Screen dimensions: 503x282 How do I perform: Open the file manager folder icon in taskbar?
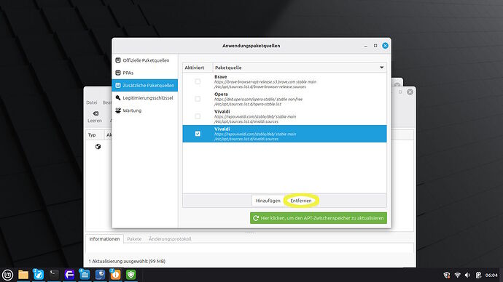click(x=23, y=275)
